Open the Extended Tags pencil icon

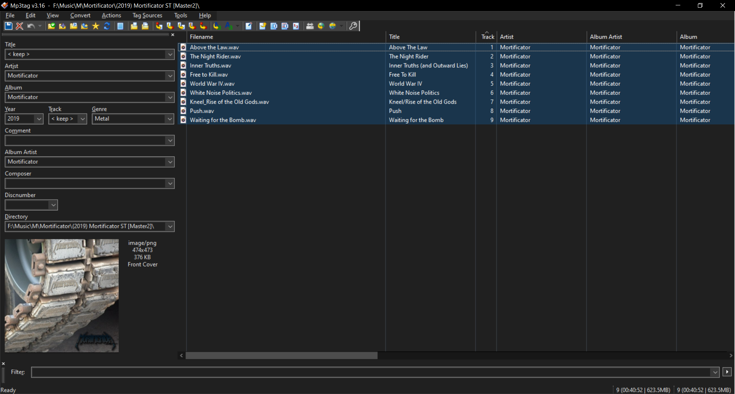pos(249,26)
